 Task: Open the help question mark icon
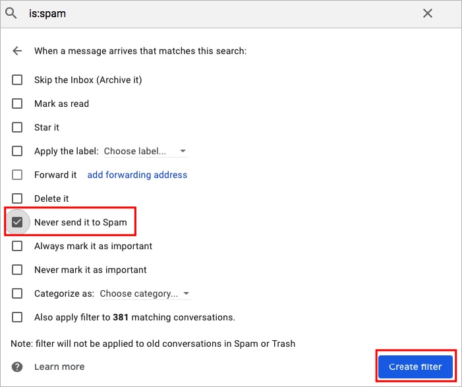click(x=17, y=367)
